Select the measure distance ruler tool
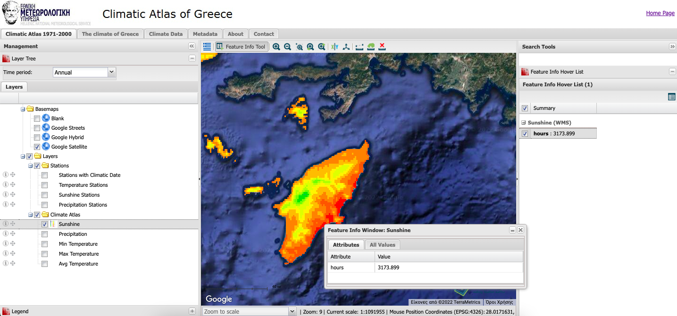Image resolution: width=677 pixels, height=316 pixels. (359, 47)
